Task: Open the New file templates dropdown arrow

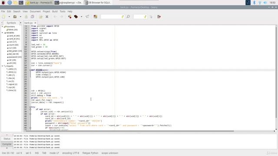Action: tap(9, 16)
